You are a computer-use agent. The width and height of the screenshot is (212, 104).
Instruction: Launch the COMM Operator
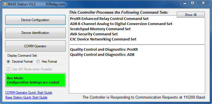point(35,46)
